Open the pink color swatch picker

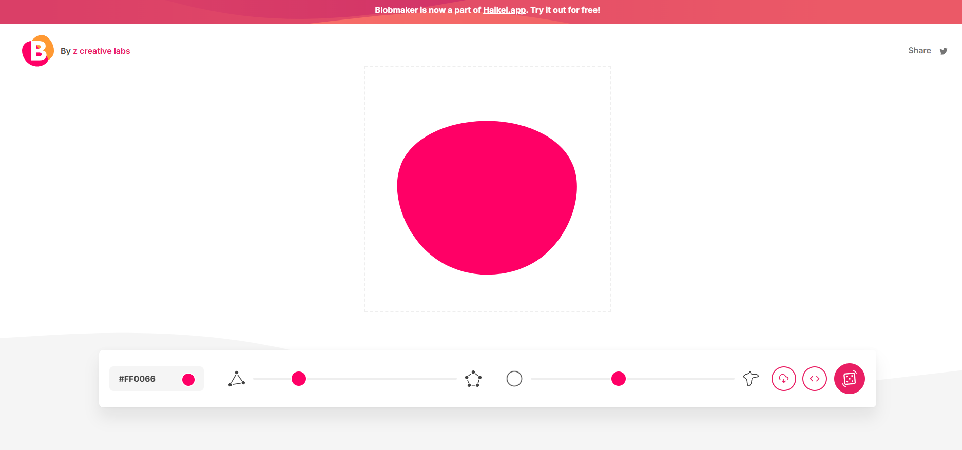188,379
